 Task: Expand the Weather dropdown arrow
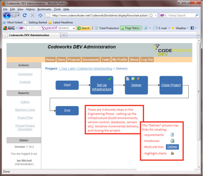click(x=187, y=28)
